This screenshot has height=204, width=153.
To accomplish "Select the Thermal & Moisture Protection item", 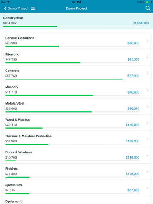I will tap(76, 139).
